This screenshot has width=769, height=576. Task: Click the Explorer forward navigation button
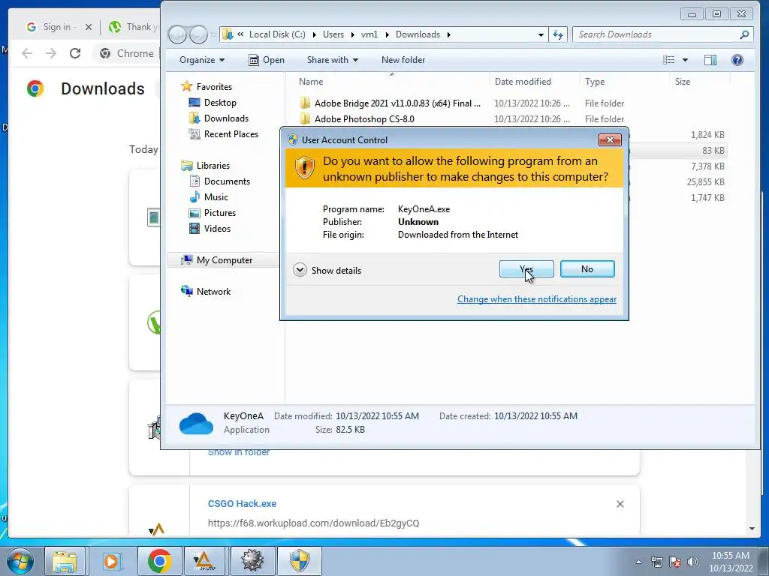[x=198, y=34]
